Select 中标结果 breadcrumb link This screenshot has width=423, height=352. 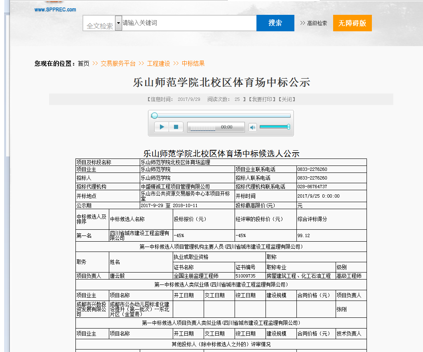(x=193, y=63)
